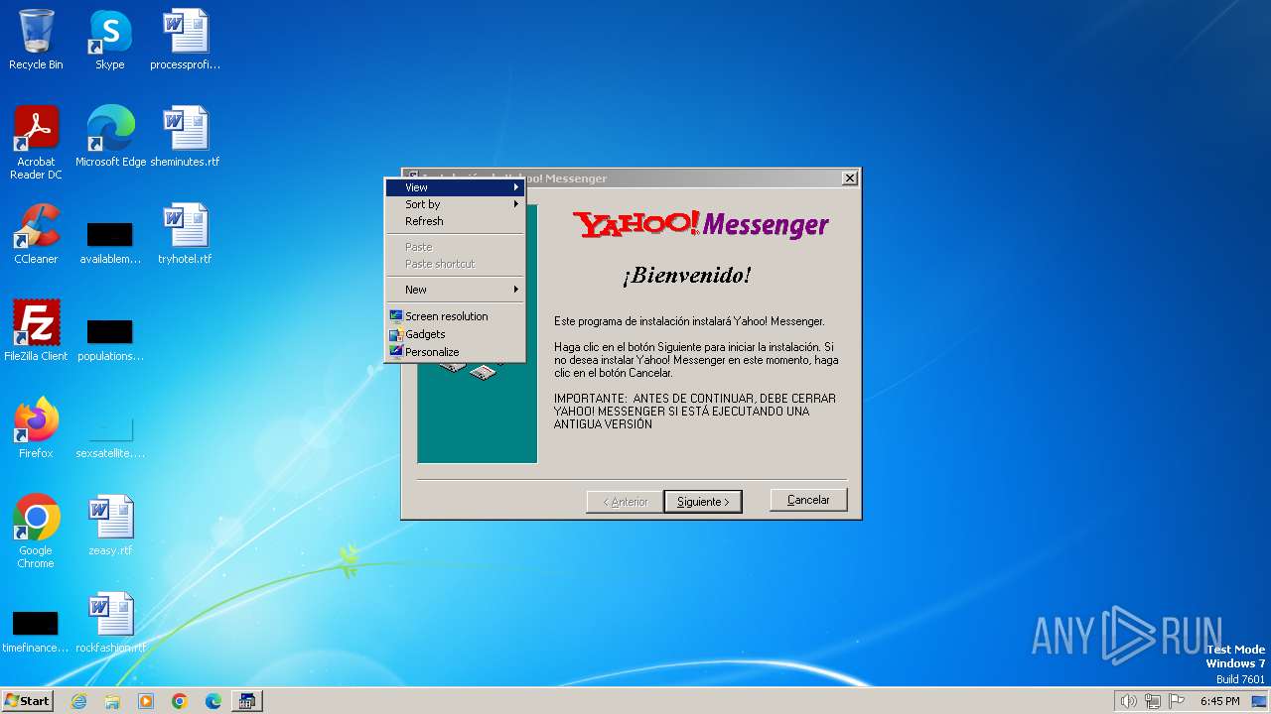The image size is (1271, 714).
Task: Open the Recycle Bin desktop icon
Action: 36,40
